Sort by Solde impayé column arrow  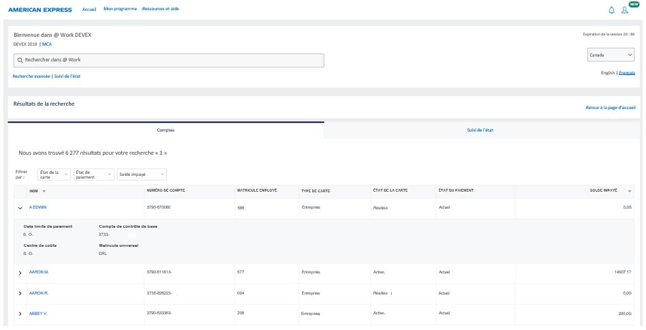pyautogui.click(x=629, y=191)
